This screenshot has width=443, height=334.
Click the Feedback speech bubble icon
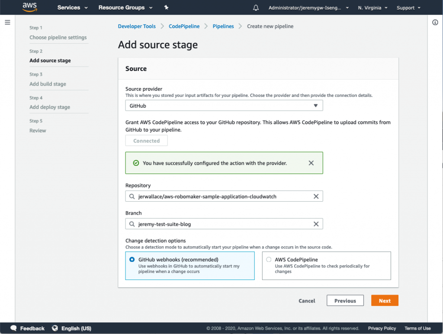13,328
